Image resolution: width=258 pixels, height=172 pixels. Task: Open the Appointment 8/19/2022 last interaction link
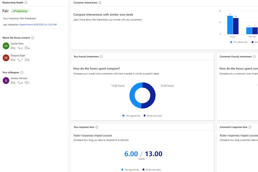38,24
